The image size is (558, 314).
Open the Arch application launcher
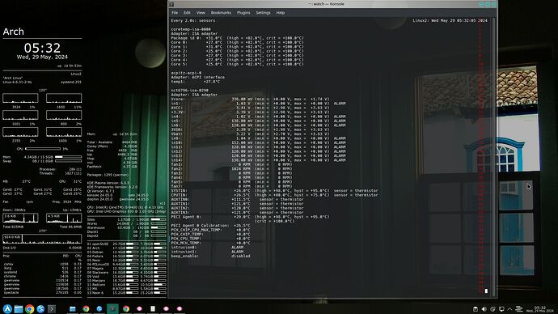point(7,308)
